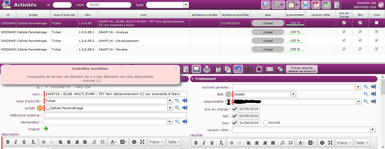
Task: Click the 'référence externe' input field
Action: click(x=115, y=115)
